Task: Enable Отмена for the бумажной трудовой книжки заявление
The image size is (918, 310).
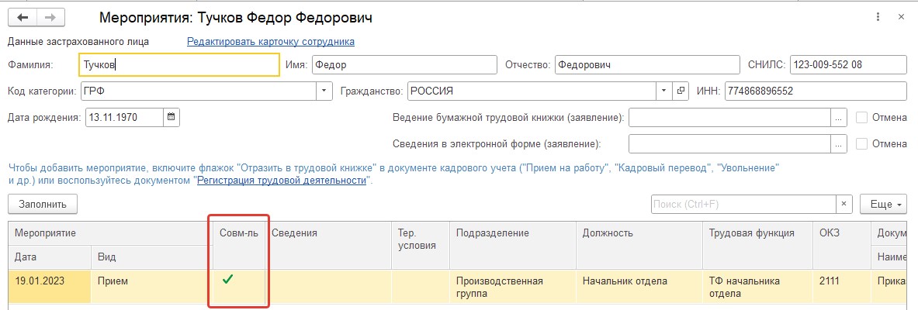Action: [x=861, y=117]
